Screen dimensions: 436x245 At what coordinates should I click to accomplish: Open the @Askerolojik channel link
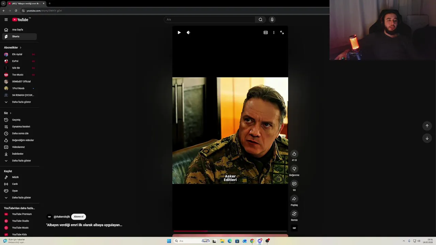tap(62, 217)
